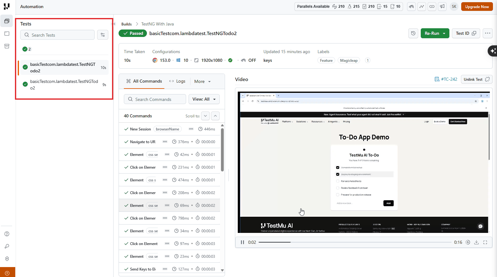Focus the Search Tests field
Screen dimensions: 497x277
(57, 35)
